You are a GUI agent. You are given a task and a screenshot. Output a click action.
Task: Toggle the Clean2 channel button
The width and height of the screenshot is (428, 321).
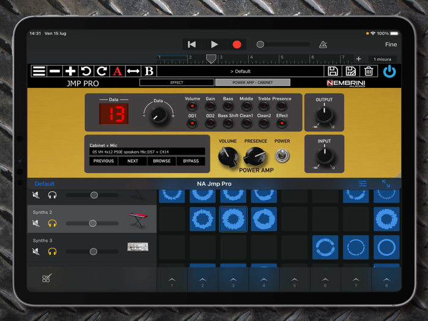point(264,123)
